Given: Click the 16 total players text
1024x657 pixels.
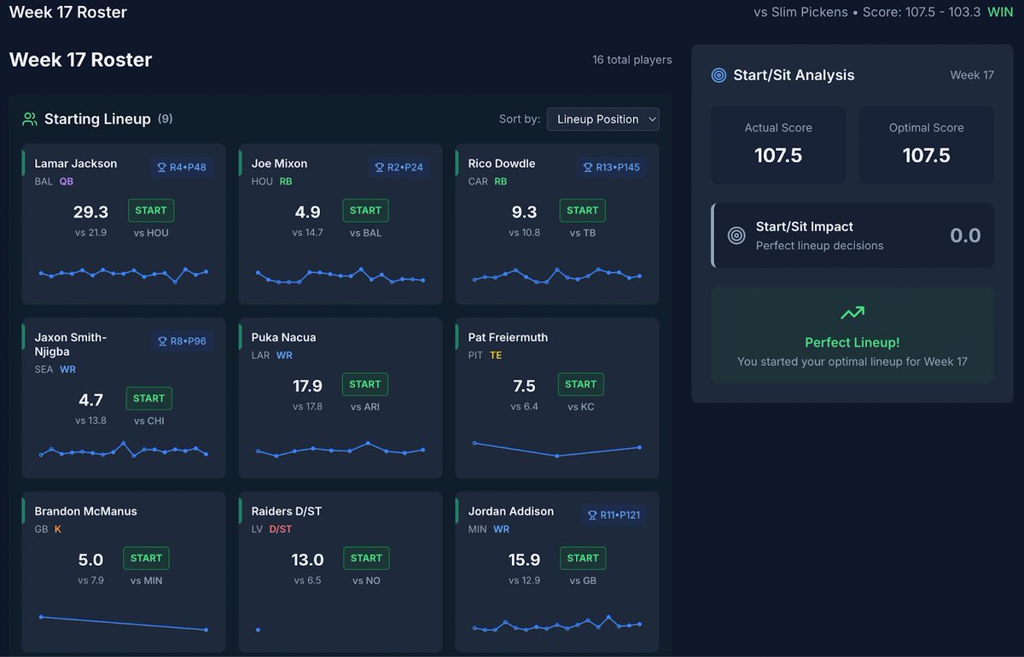Looking at the screenshot, I should click(632, 60).
